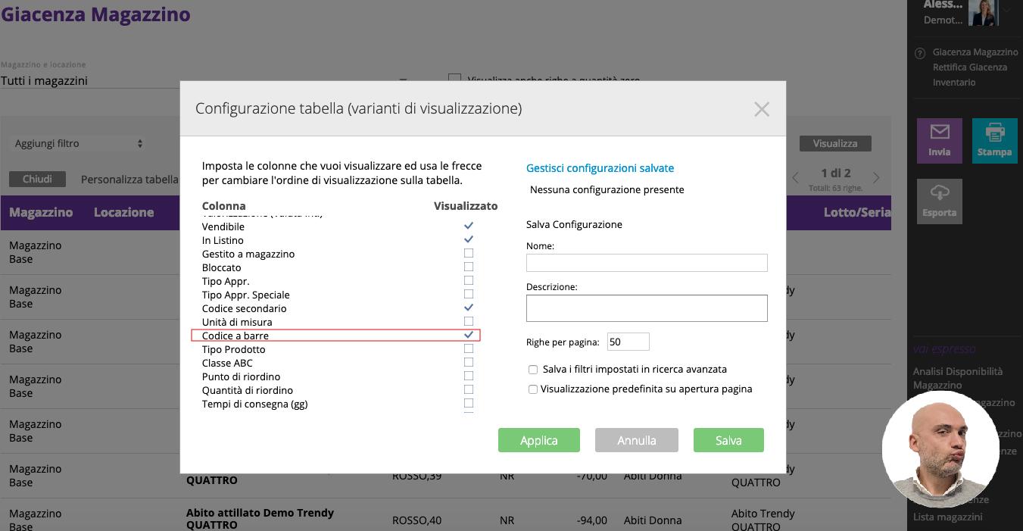The width and height of the screenshot is (1023, 531).
Task: Click Gestisci configurazioni salvate link
Action: pos(600,168)
